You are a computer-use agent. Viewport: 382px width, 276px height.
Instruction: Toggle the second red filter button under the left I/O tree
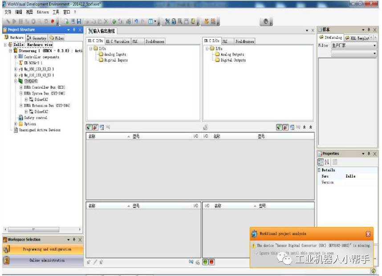click(96, 127)
